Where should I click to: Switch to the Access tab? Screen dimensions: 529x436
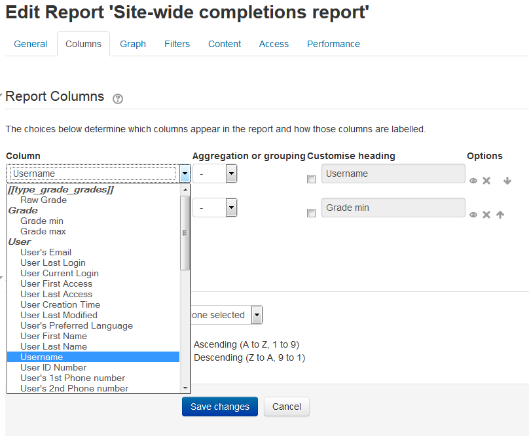point(274,44)
